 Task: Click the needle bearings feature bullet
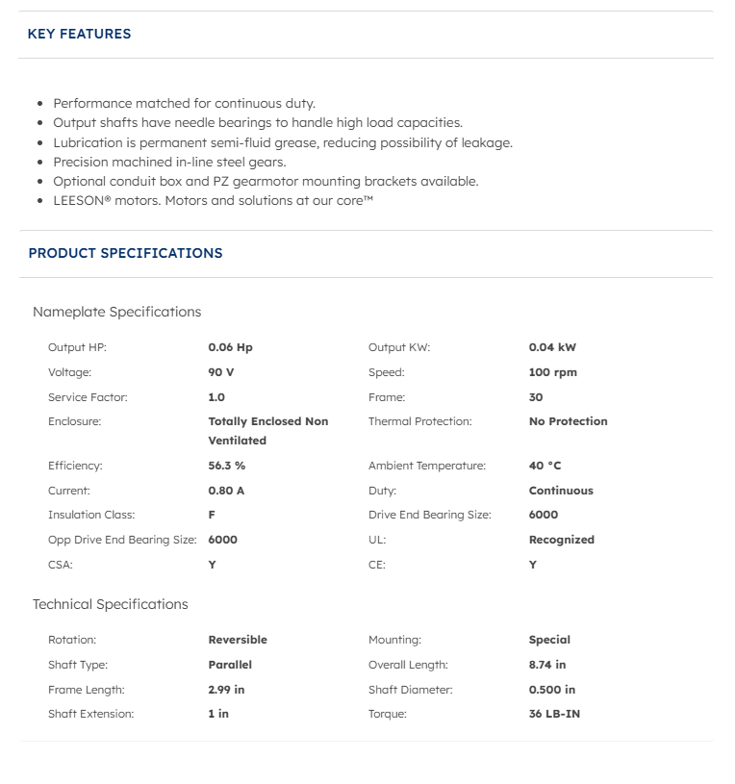tap(258, 123)
